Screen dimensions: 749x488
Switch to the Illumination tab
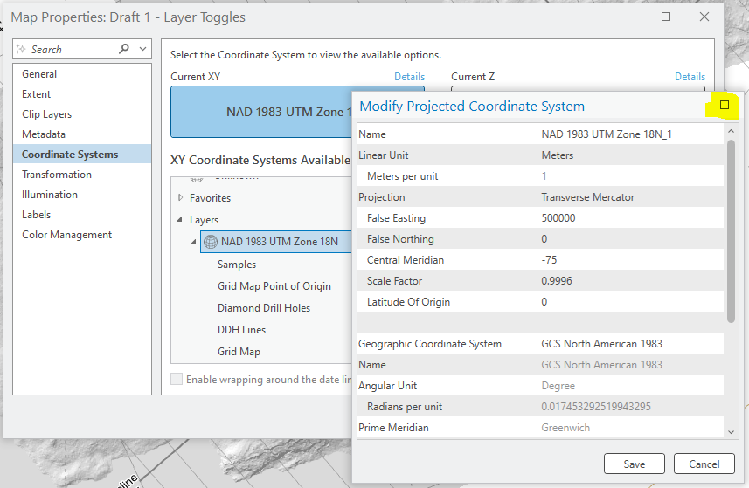[x=50, y=195]
